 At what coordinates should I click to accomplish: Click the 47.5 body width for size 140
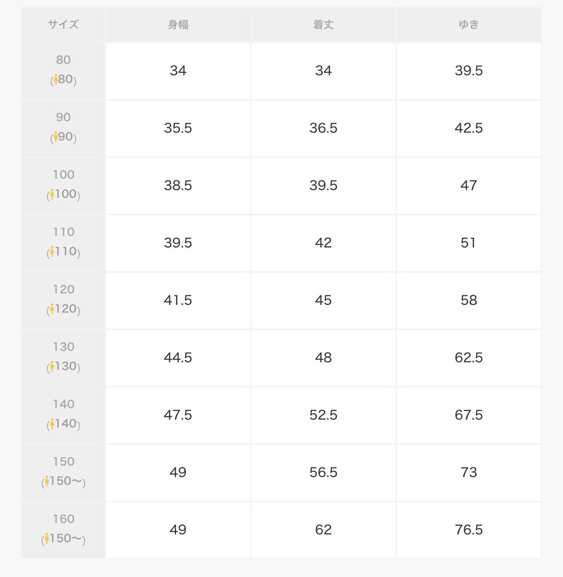pyautogui.click(x=178, y=415)
